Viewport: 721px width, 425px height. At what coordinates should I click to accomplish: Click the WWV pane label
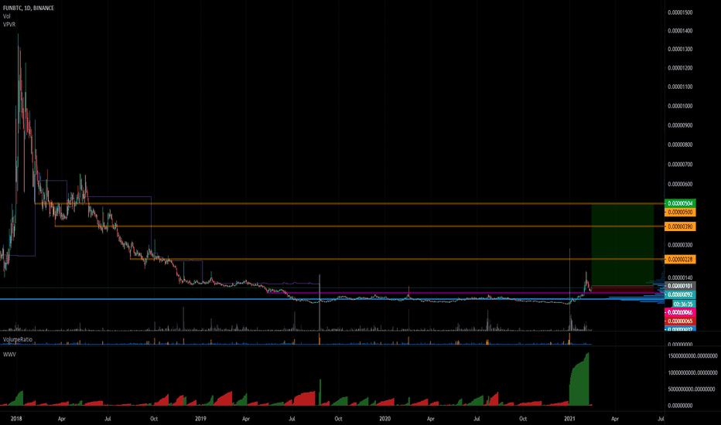[9, 354]
